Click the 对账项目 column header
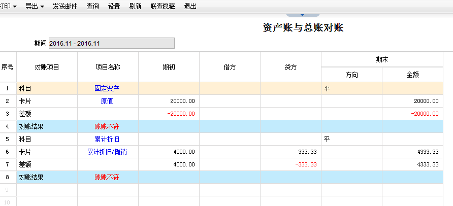Screen dimensions: 453x206 [47, 67]
